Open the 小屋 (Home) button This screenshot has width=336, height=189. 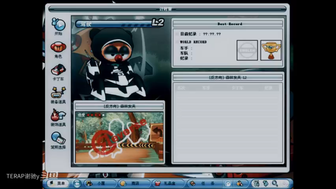coord(100,184)
